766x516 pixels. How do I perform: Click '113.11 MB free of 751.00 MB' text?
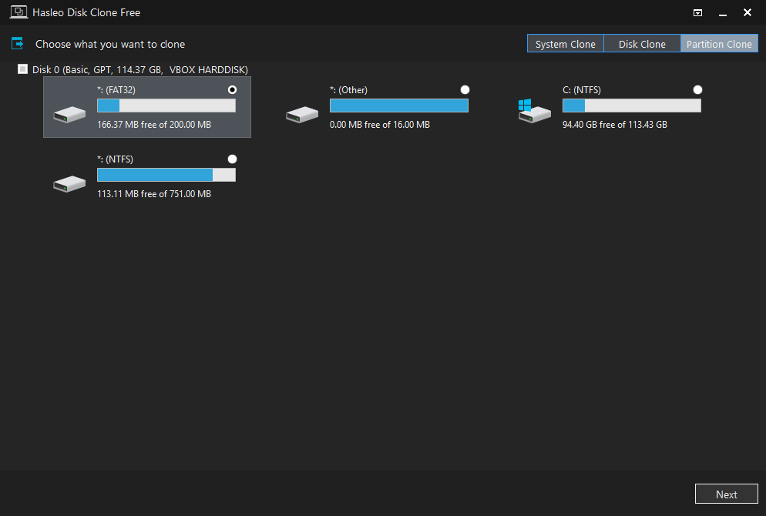click(x=154, y=194)
